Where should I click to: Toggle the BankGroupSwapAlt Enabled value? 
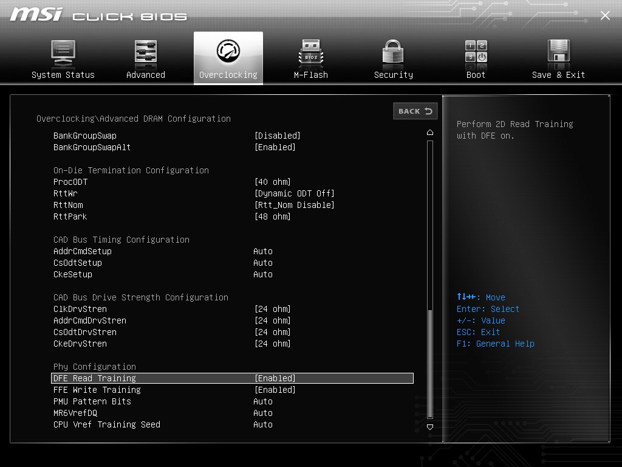coord(275,147)
